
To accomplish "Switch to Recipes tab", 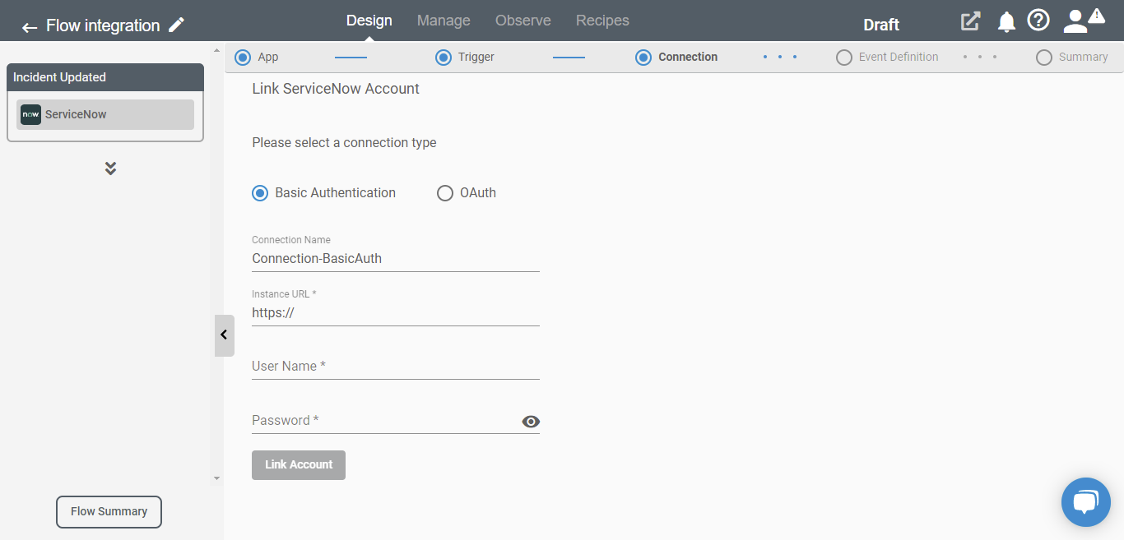I will [602, 21].
